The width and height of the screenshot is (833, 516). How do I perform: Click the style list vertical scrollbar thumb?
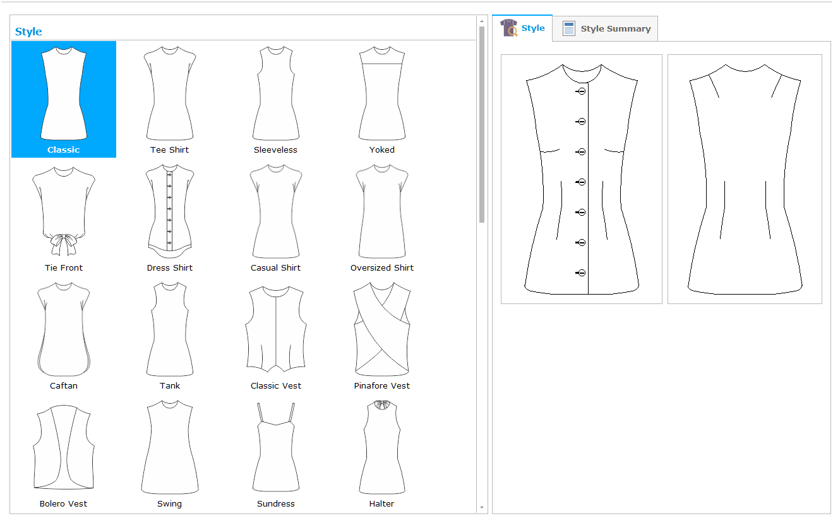click(482, 125)
